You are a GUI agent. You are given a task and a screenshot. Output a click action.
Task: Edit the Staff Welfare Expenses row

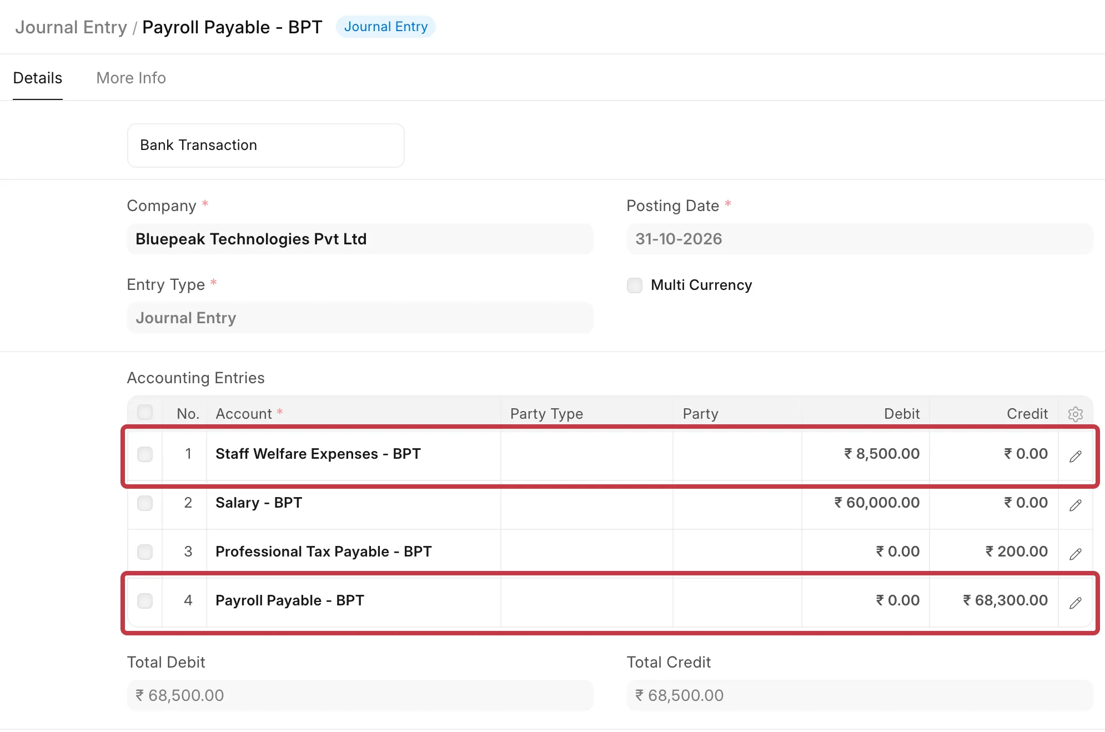pyautogui.click(x=1075, y=456)
